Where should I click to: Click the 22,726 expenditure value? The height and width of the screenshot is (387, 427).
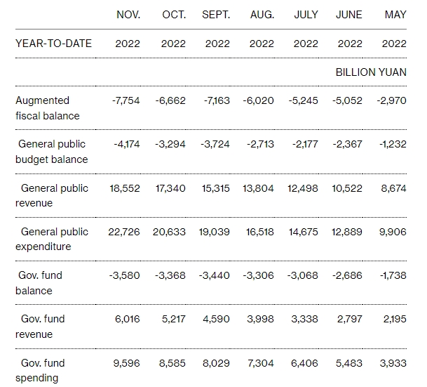126,232
